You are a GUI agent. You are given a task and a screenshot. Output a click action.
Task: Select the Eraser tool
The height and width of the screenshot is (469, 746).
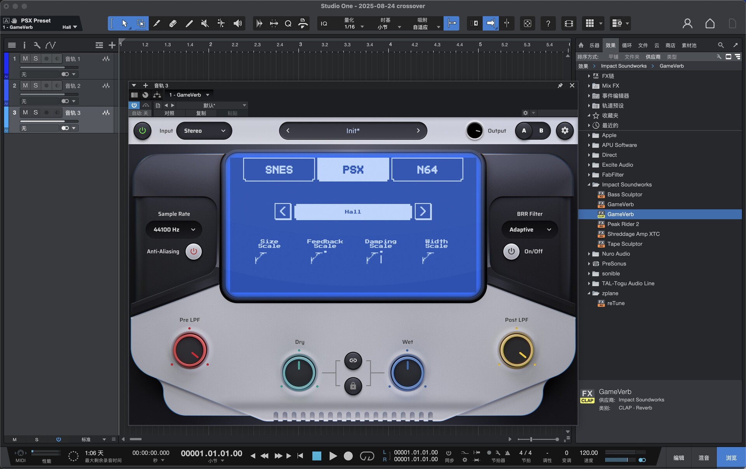173,24
